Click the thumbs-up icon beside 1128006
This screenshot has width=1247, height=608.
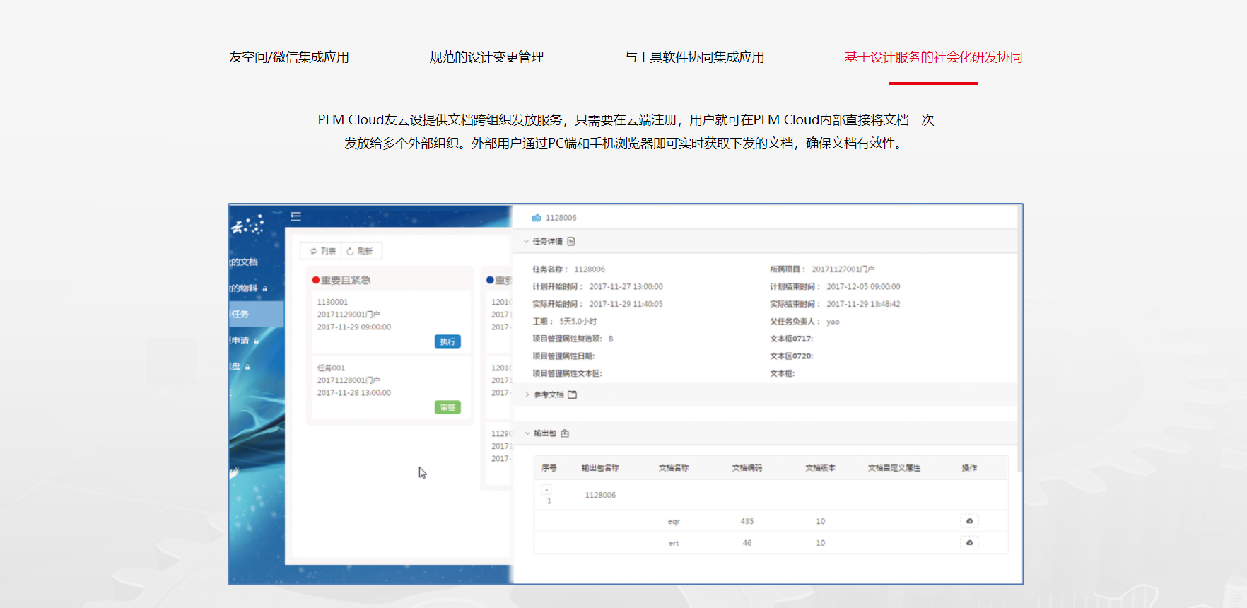[537, 218]
